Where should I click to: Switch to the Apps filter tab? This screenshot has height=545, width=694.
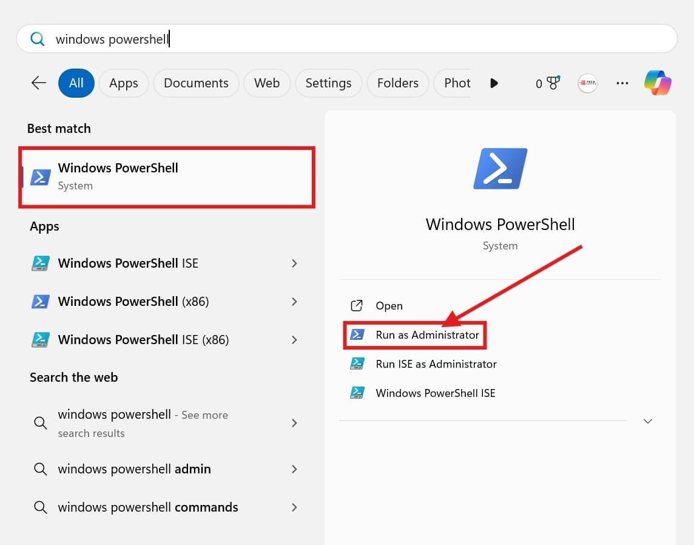[x=124, y=83]
